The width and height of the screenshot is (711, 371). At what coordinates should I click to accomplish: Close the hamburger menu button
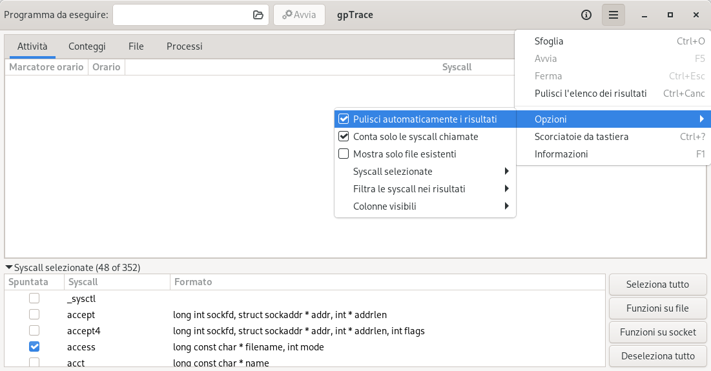[x=613, y=15]
